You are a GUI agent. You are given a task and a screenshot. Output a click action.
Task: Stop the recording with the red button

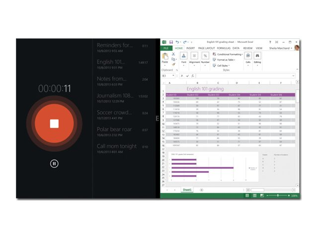(x=54, y=123)
